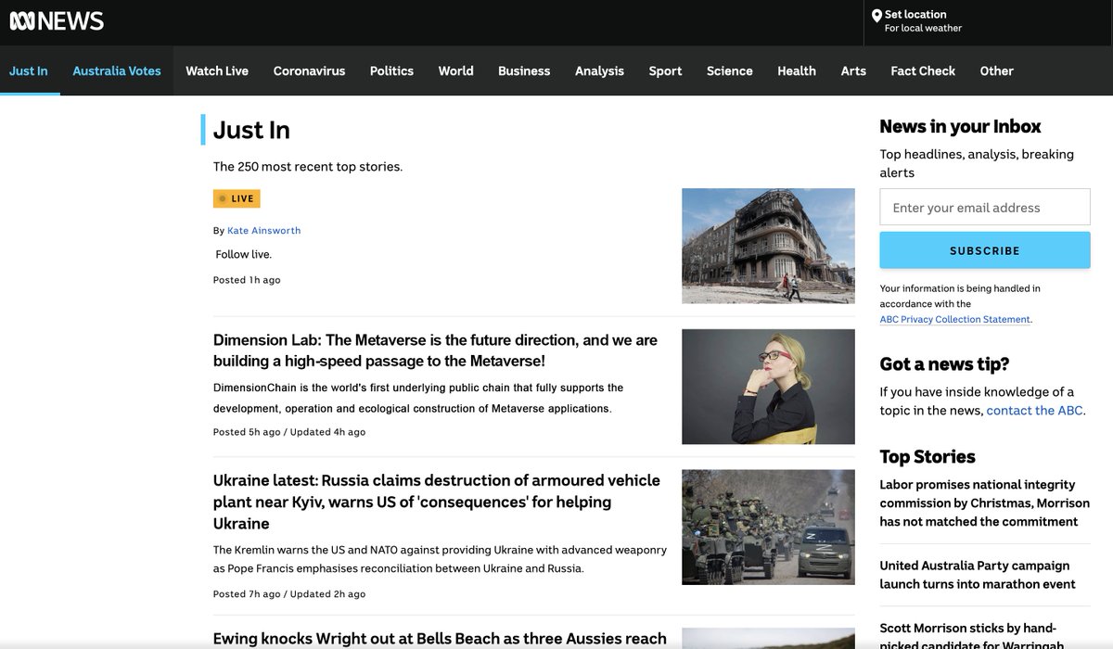Click the woman with glasses thumbnail
Viewport: 1113px width, 649px height.
pos(768,387)
